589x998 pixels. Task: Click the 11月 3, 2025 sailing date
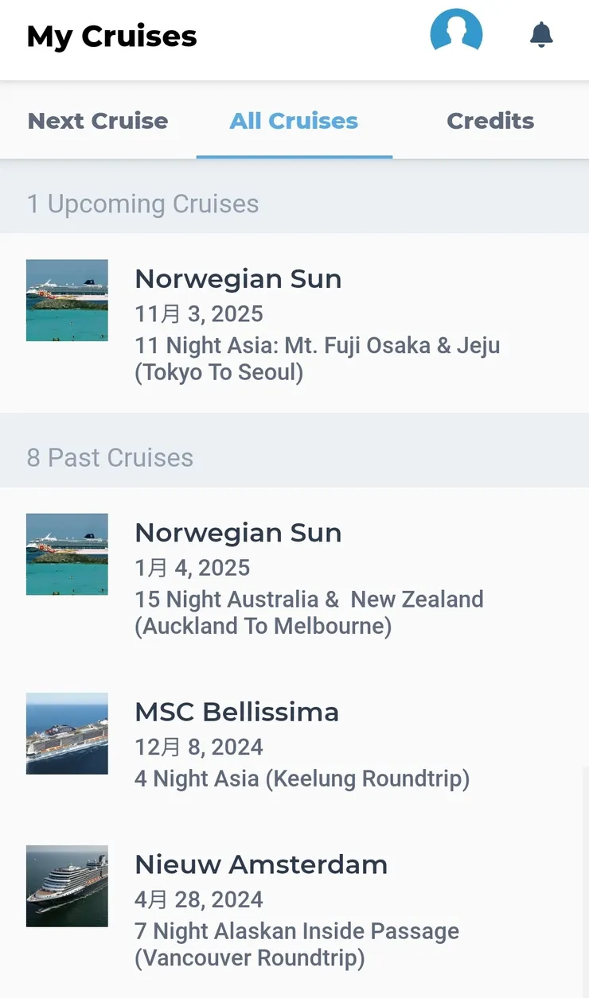click(x=199, y=314)
